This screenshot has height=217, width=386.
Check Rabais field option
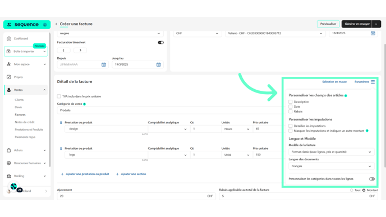(x=291, y=112)
